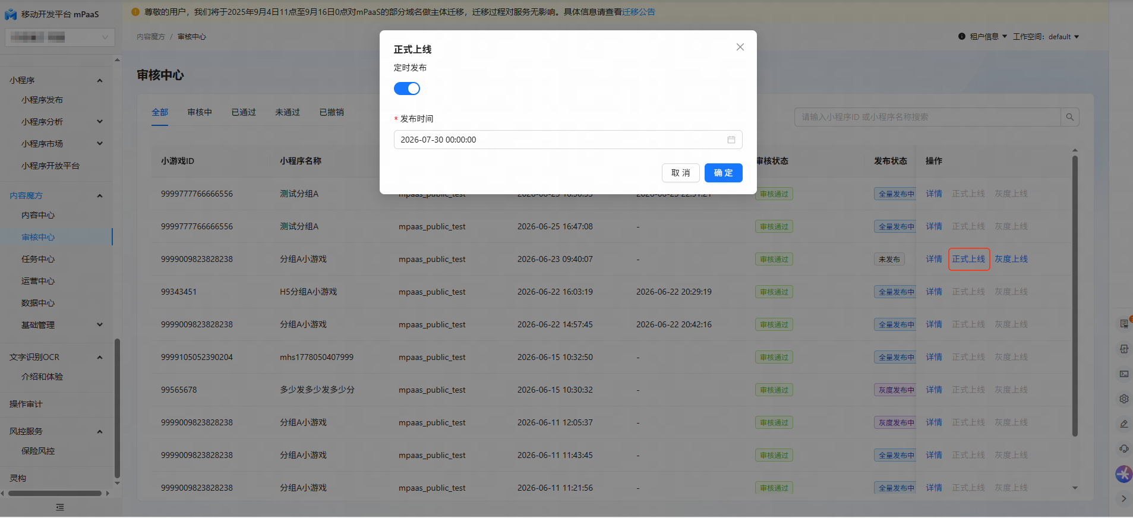The width and height of the screenshot is (1133, 518).
Task: Click the calendar icon in publish time field
Action: click(x=731, y=140)
